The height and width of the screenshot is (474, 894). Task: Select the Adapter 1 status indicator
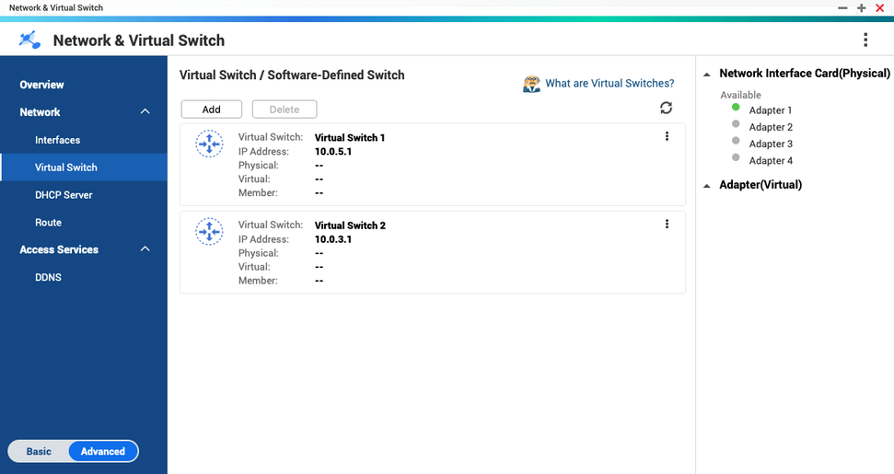pos(736,107)
